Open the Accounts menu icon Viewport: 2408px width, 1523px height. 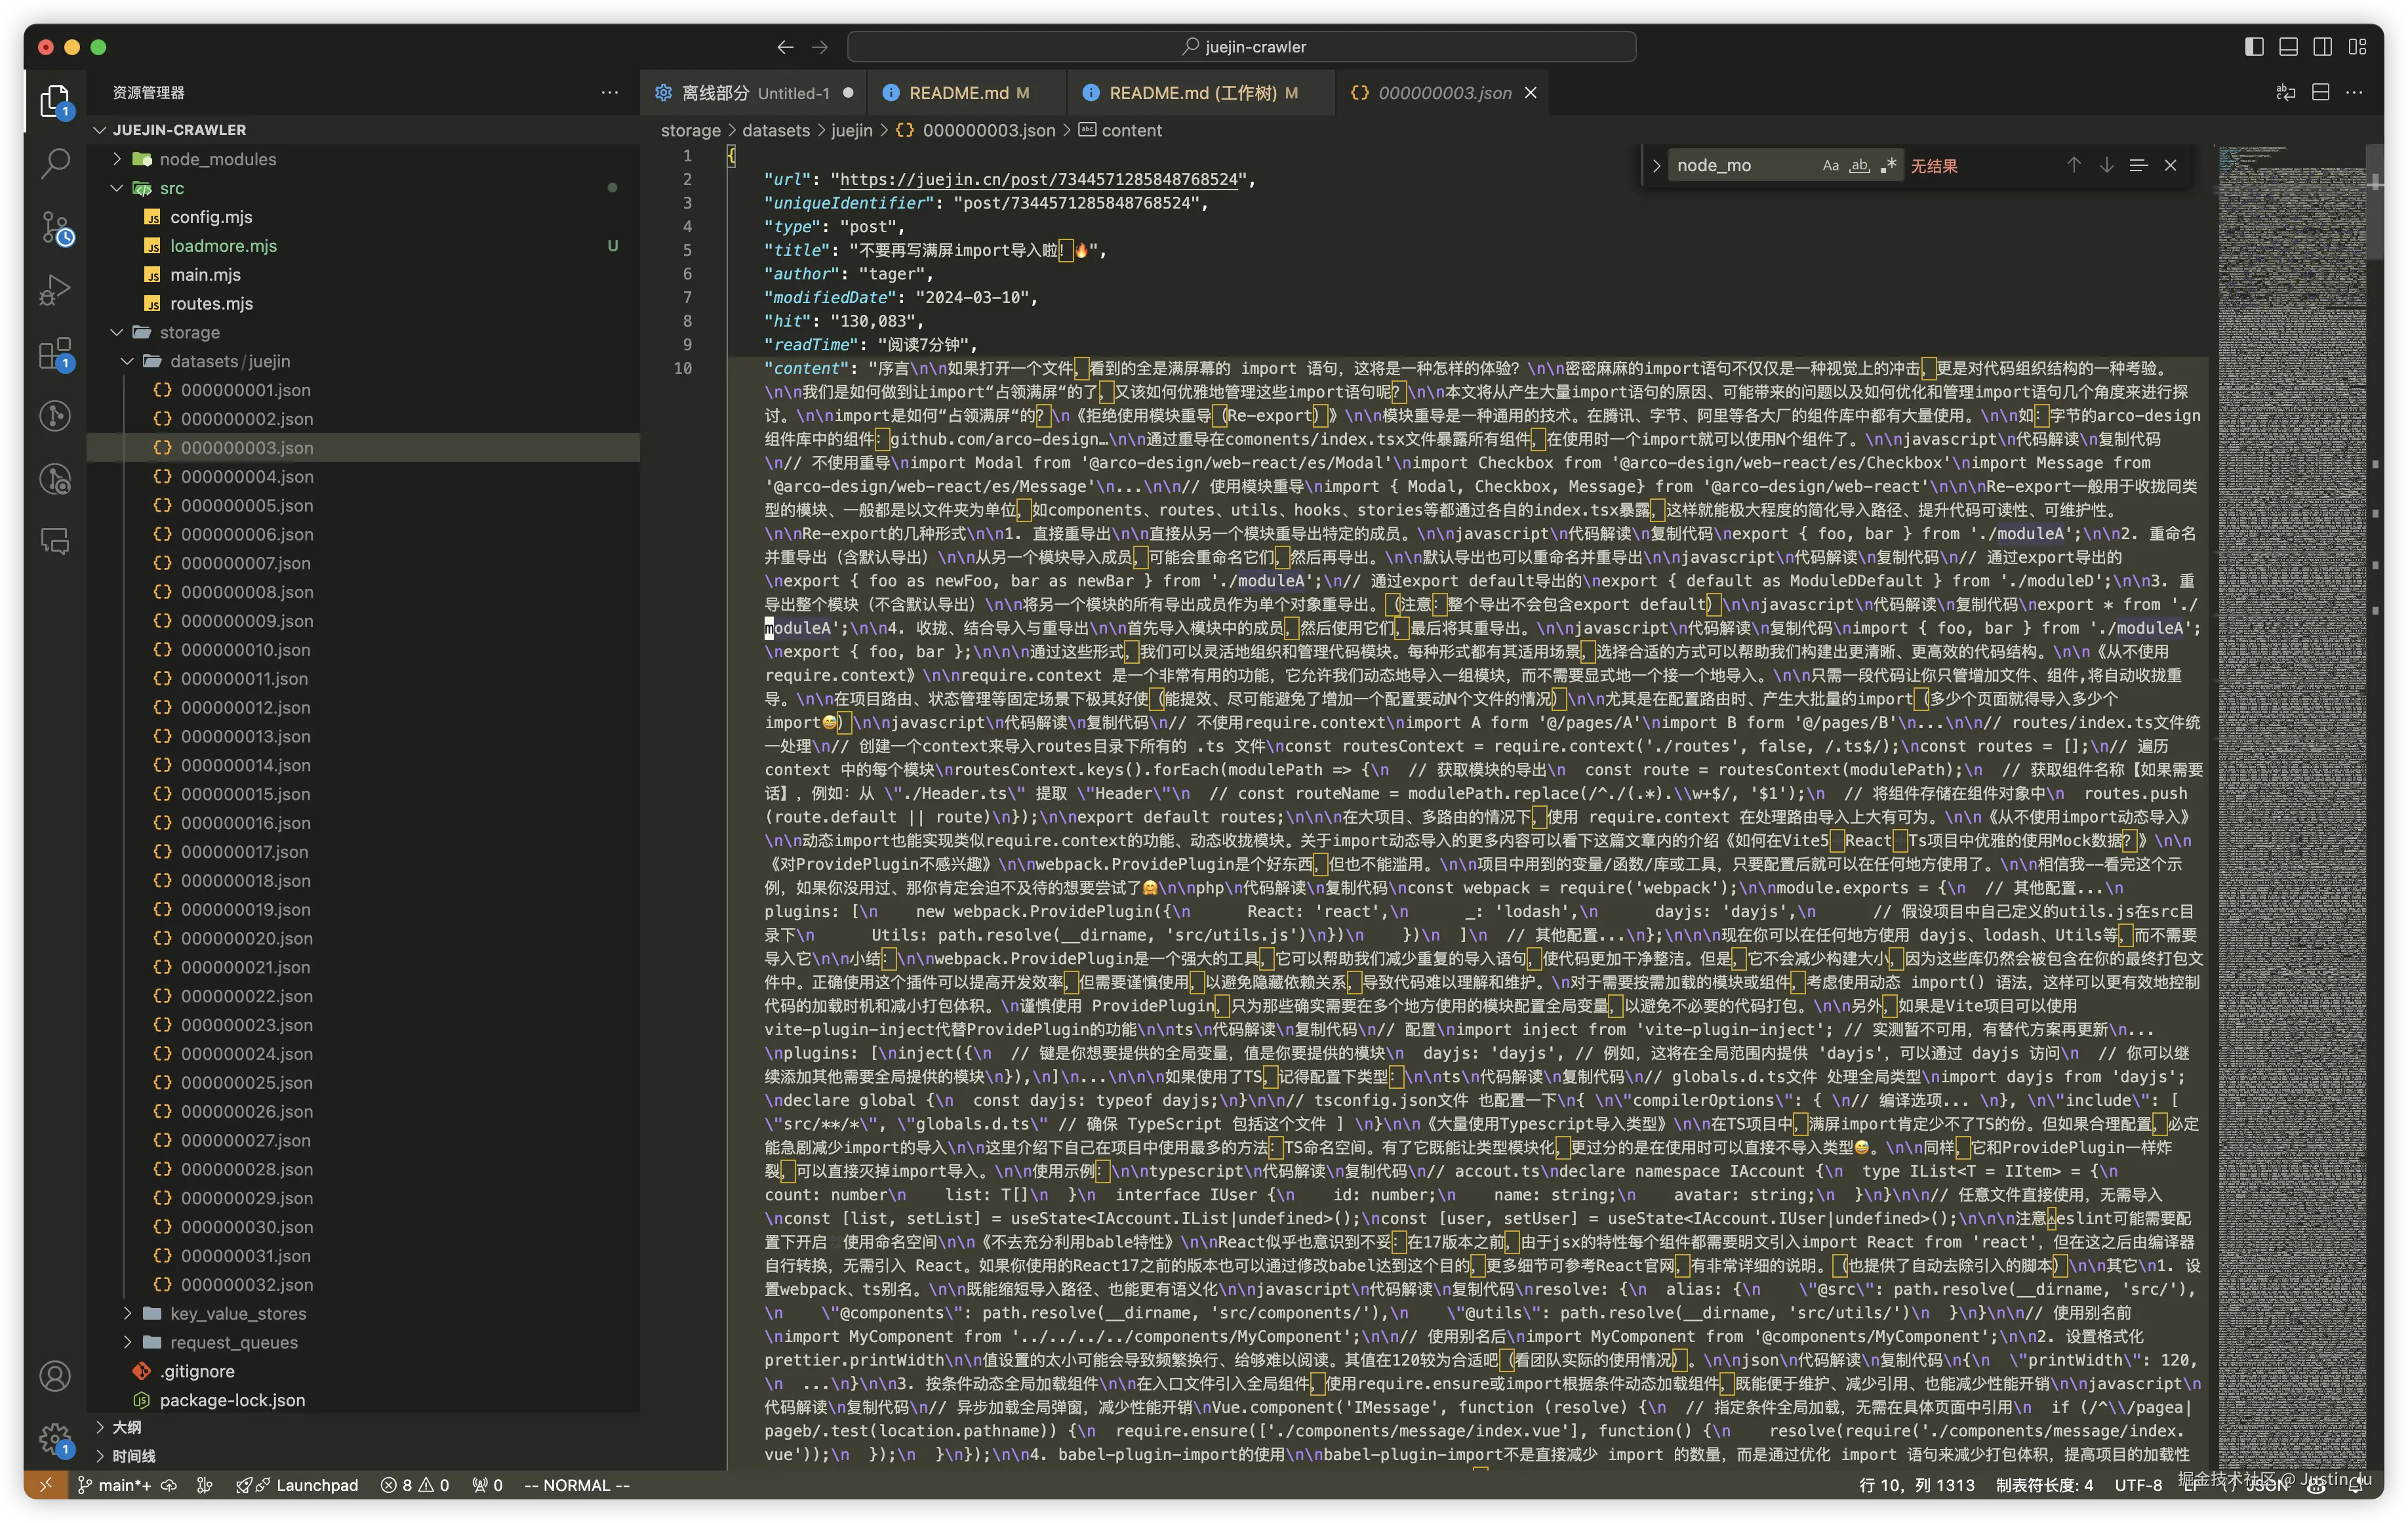click(x=55, y=1376)
